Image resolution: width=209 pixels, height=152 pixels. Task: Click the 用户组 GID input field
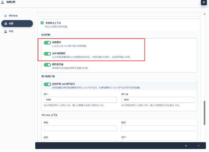(x=158, y=100)
